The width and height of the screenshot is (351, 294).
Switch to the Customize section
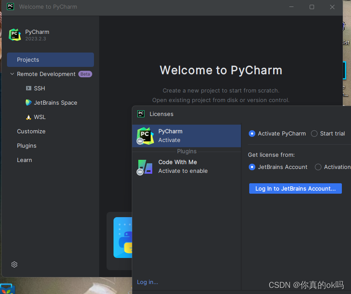click(x=31, y=131)
